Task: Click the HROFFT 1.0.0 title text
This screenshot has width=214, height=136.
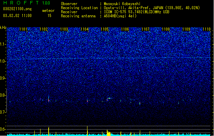Action: [27, 3]
